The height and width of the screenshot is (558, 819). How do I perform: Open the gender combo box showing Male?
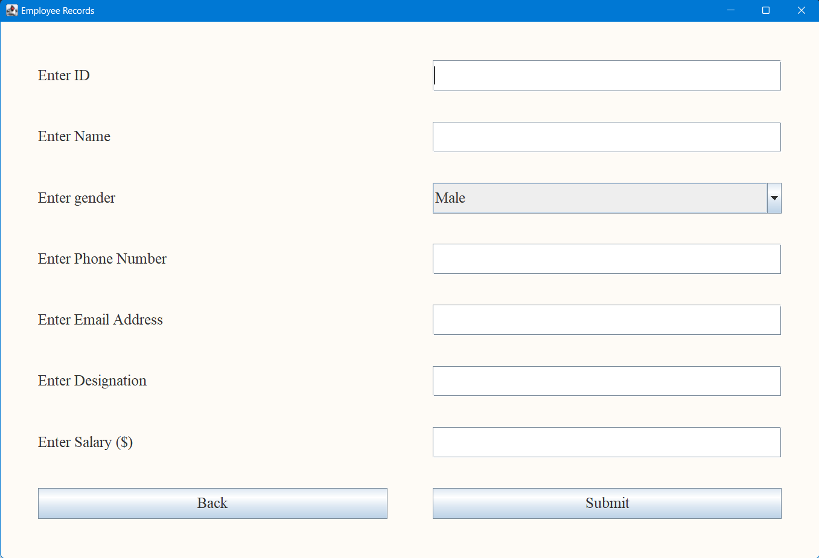coord(607,198)
